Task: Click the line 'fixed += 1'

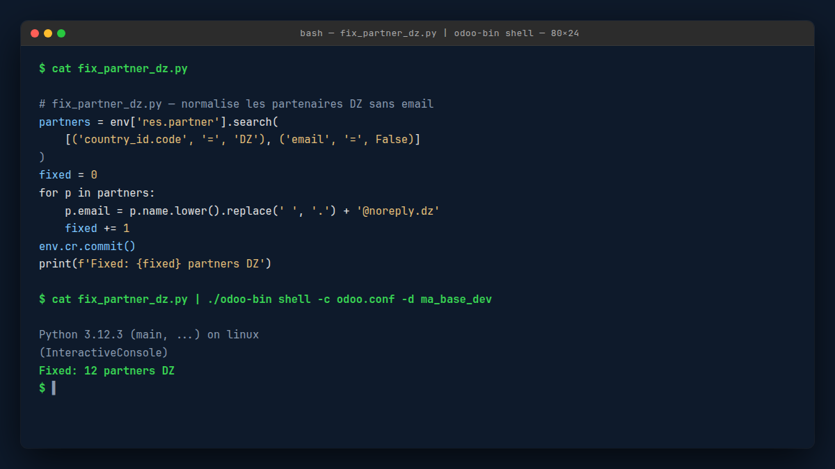Action: [x=97, y=229]
